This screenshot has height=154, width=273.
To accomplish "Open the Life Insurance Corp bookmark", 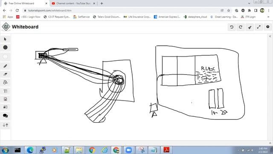I will pyautogui.click(x=137, y=17).
